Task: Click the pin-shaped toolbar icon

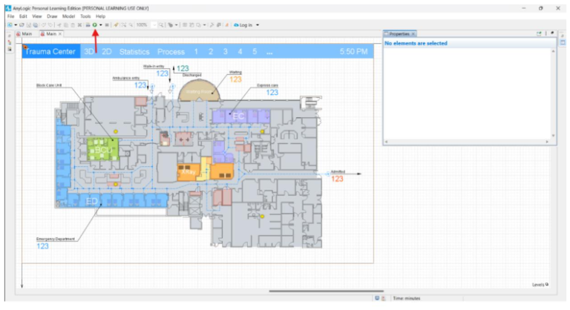Action: click(x=212, y=25)
